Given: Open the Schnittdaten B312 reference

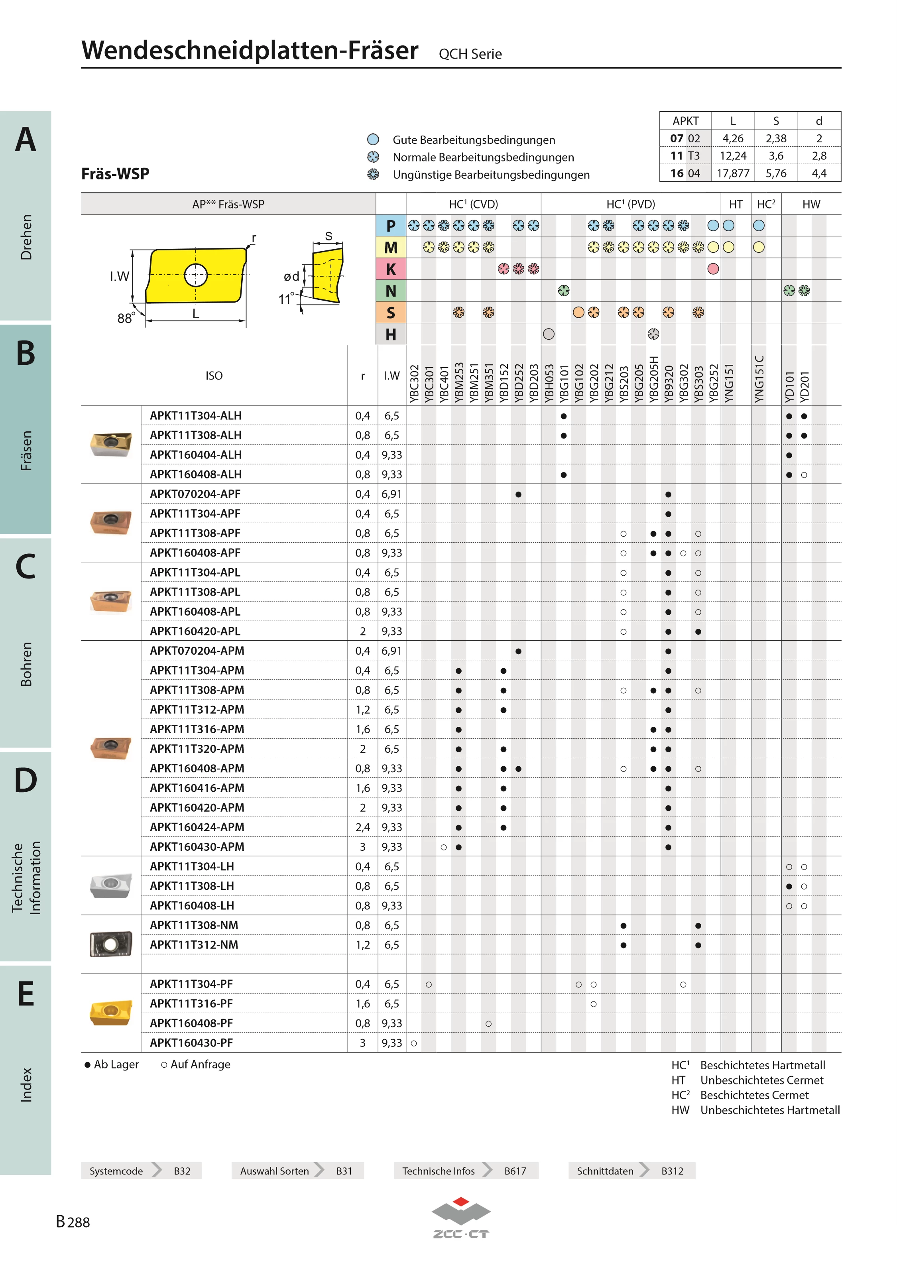Looking at the screenshot, I should 632,1171.
